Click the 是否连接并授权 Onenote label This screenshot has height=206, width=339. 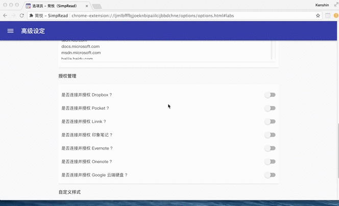tap(86, 162)
